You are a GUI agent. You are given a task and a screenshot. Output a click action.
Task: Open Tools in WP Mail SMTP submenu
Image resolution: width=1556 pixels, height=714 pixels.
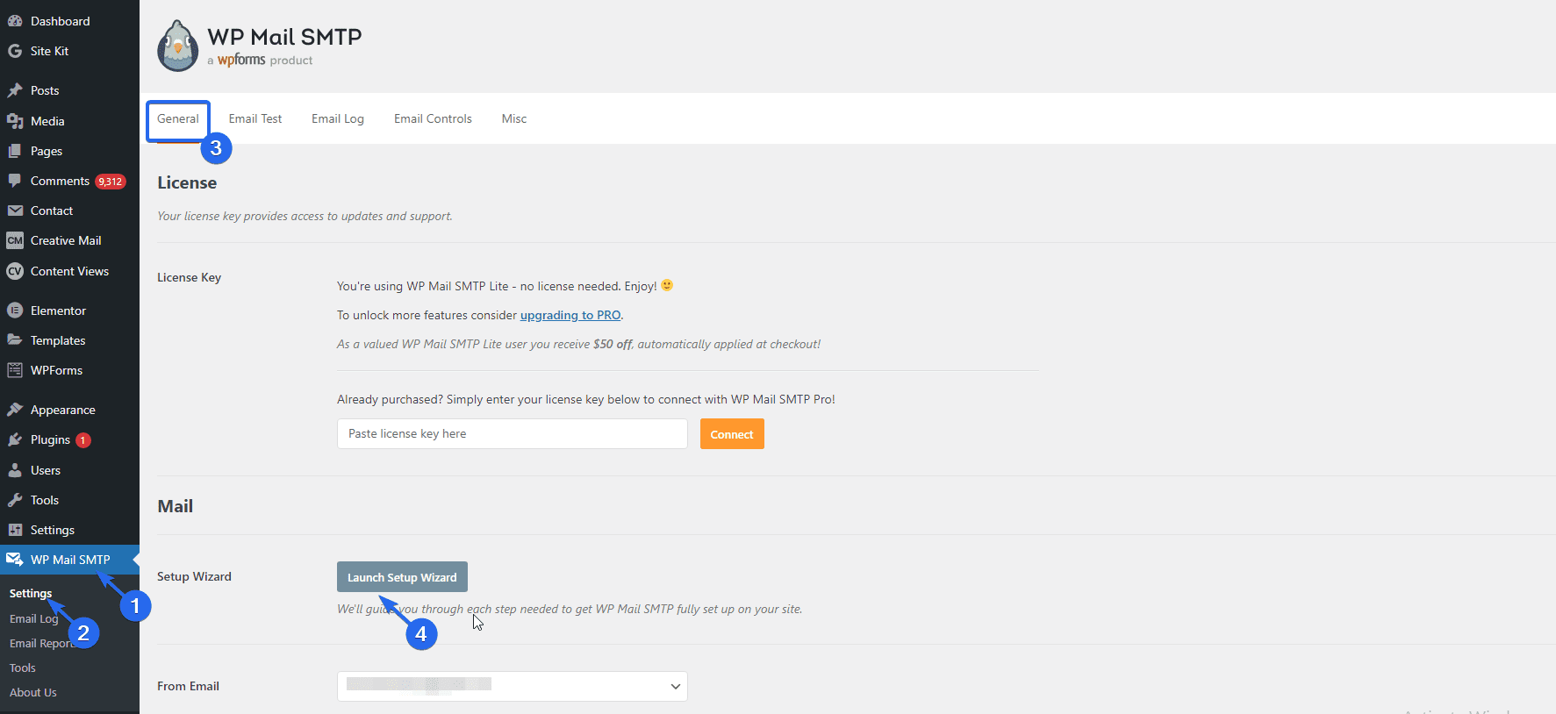pyautogui.click(x=23, y=668)
